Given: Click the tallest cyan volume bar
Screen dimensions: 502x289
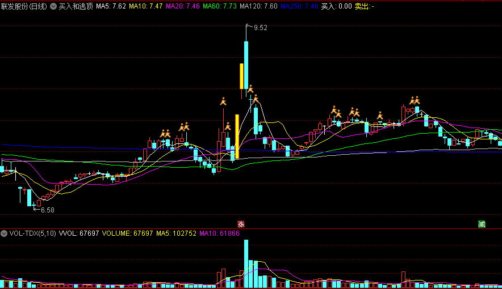Looking at the screenshot, I should pos(246,263).
